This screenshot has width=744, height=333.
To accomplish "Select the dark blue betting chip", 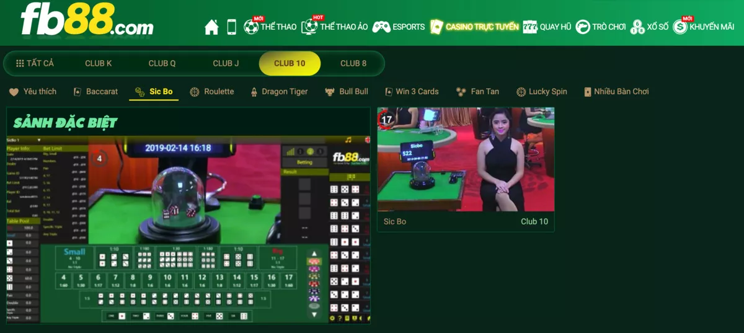I will (314, 291).
